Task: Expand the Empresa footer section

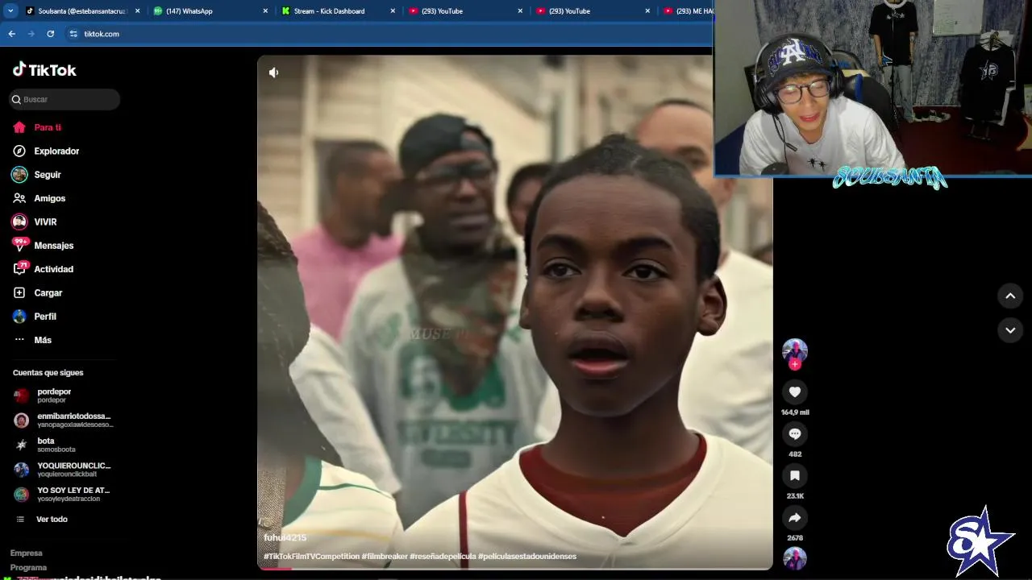Action: click(26, 553)
